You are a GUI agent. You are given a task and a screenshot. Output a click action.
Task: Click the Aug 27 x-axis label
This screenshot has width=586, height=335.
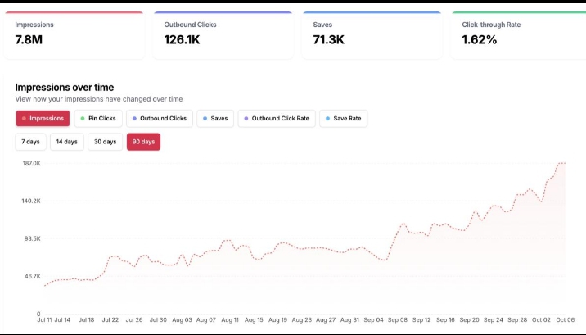(x=326, y=320)
